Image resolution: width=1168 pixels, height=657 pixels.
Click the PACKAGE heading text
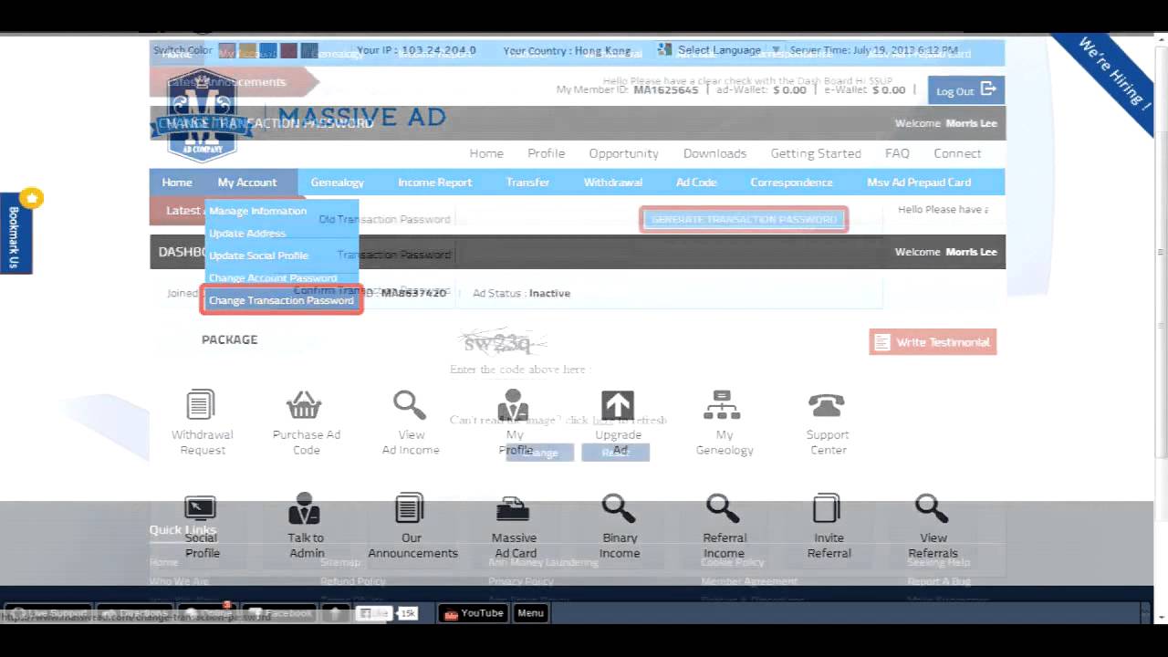pos(229,339)
